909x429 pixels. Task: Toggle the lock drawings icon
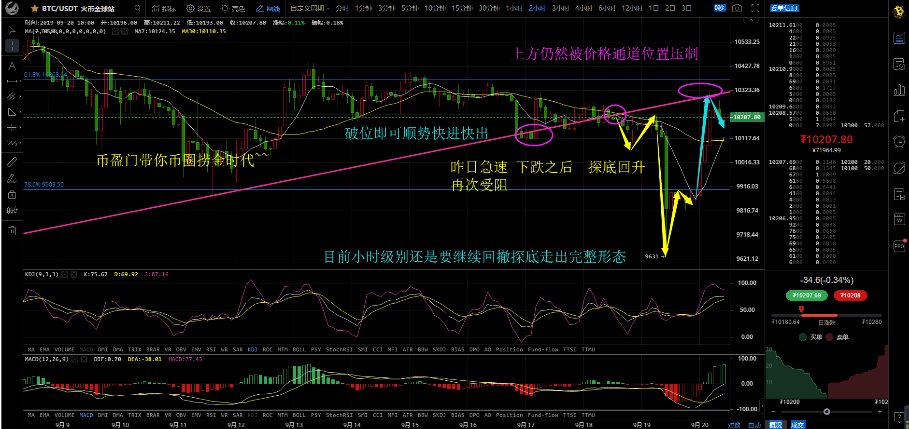(x=12, y=194)
